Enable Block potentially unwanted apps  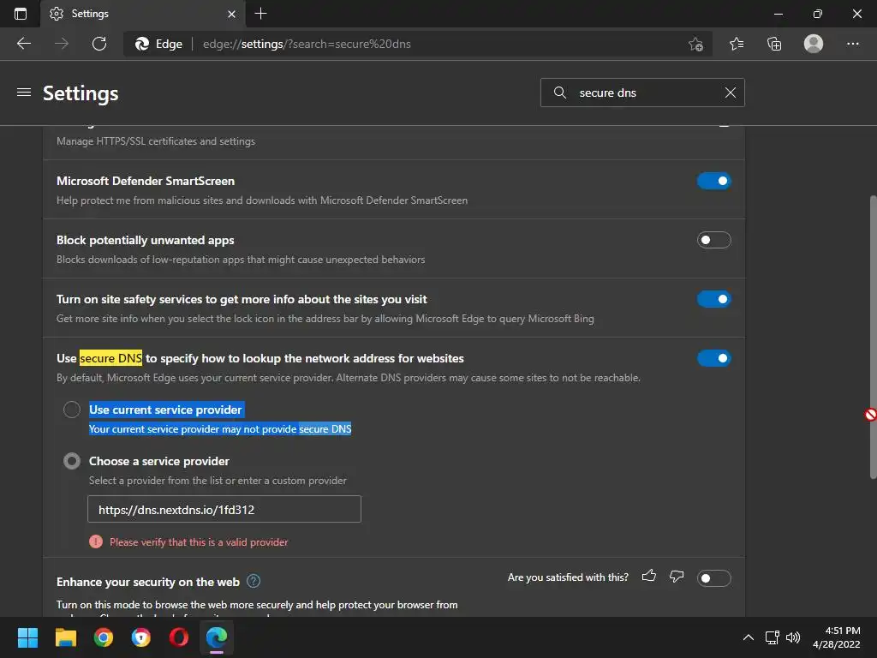[x=713, y=240]
